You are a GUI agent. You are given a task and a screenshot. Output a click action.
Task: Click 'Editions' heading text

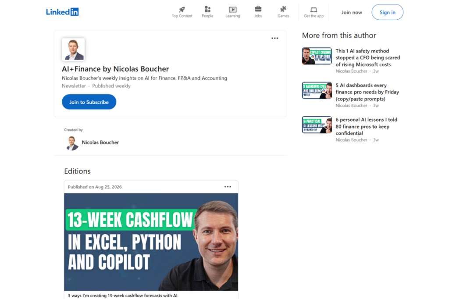point(77,171)
